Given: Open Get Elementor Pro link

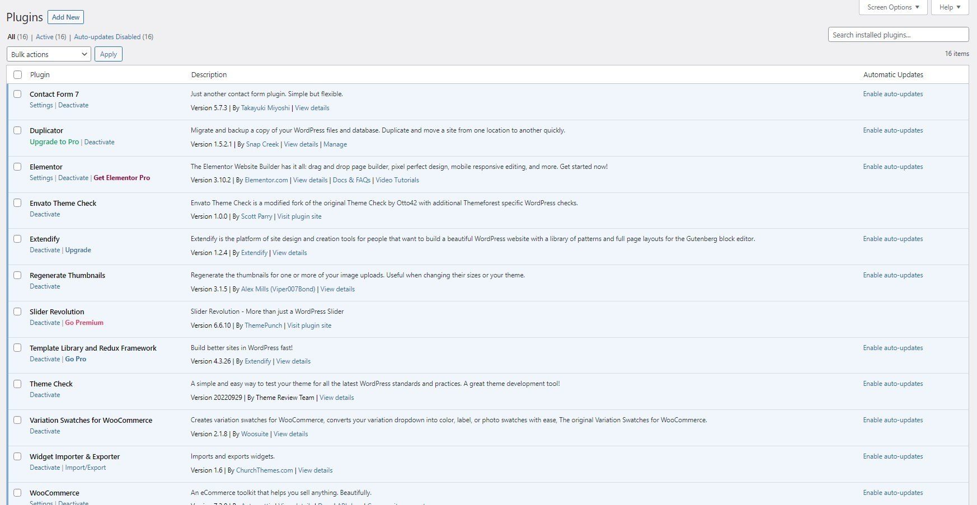Looking at the screenshot, I should click(121, 178).
